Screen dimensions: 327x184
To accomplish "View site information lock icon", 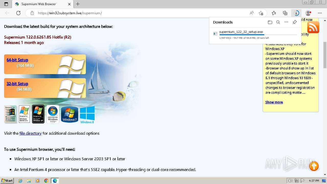I will tap(32, 13).
